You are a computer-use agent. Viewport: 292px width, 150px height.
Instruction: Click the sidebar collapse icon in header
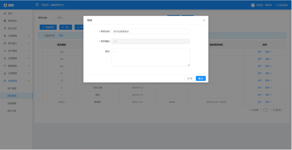(37, 5)
